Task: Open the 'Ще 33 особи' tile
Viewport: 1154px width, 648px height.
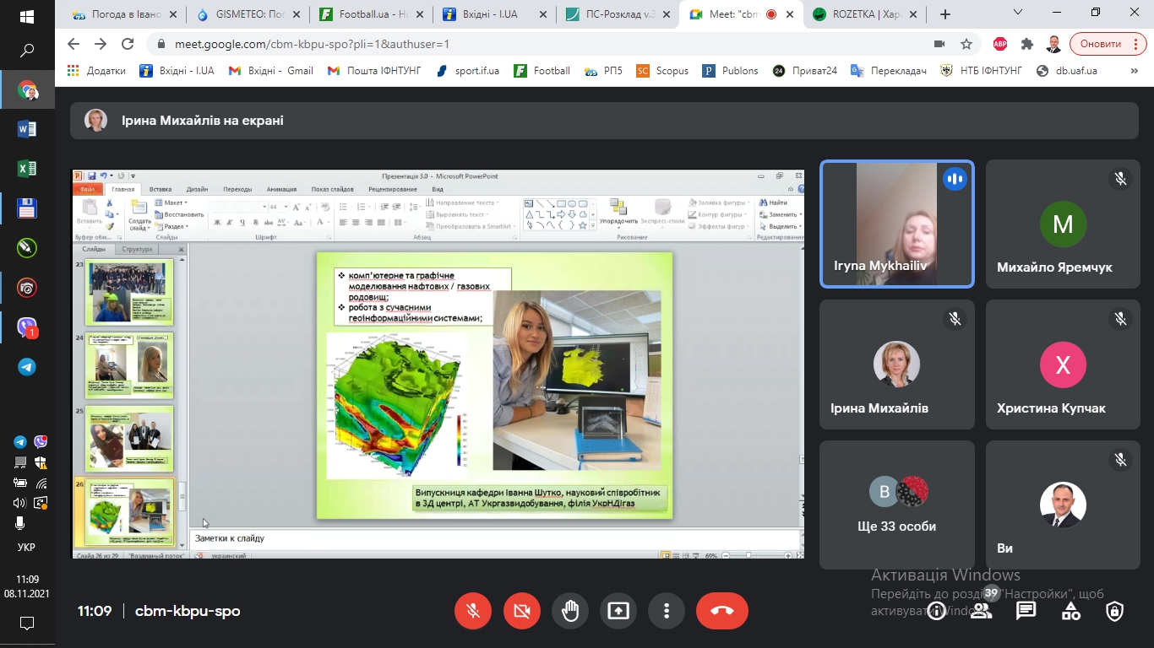Action: [897, 505]
